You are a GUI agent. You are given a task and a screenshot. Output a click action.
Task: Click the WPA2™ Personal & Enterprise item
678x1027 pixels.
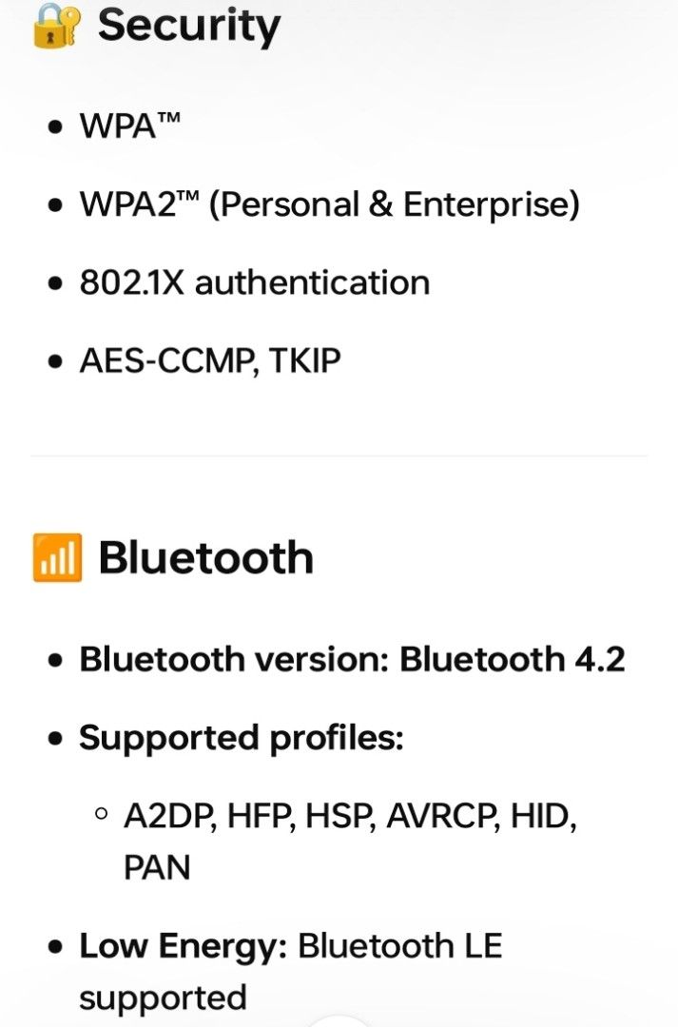(329, 204)
